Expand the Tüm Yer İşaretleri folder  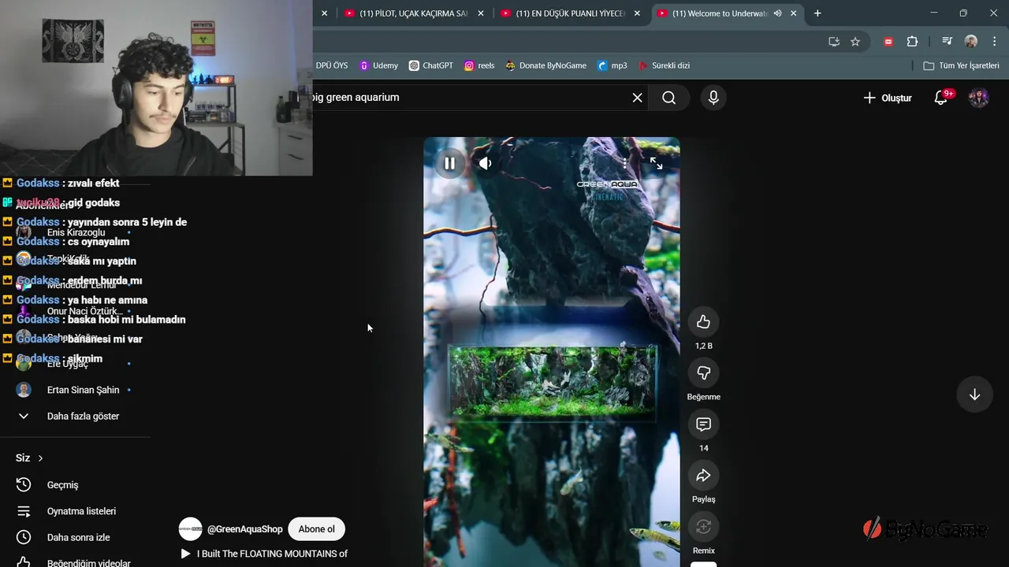point(961,65)
